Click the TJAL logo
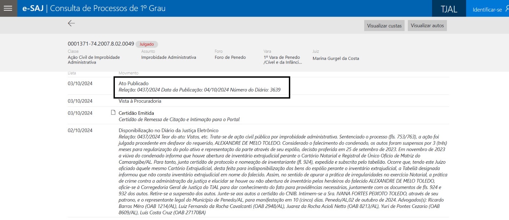The image size is (509, 220). (x=449, y=9)
